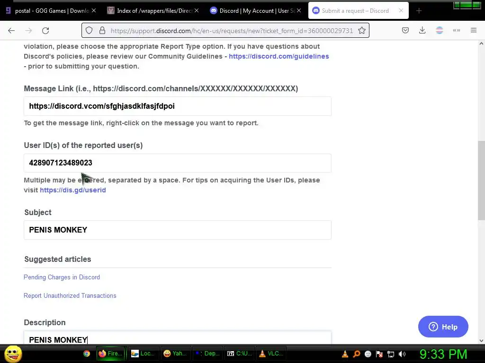Reload the current page
Screen dimensions: 485x363
45,31
